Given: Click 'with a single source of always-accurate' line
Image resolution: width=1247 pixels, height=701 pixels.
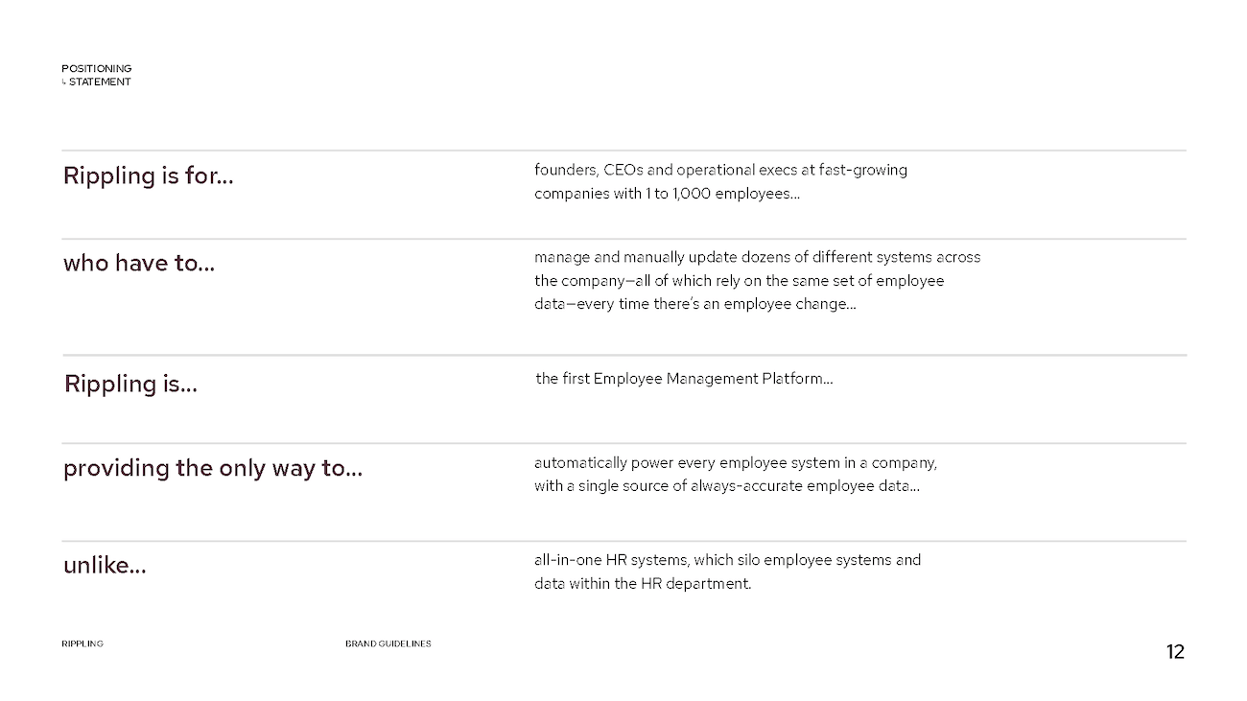Looking at the screenshot, I should [727, 486].
